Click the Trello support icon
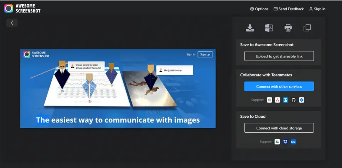The image size is (342, 168). coord(285,100)
